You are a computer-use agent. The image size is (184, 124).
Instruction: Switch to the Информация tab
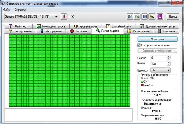51,31
